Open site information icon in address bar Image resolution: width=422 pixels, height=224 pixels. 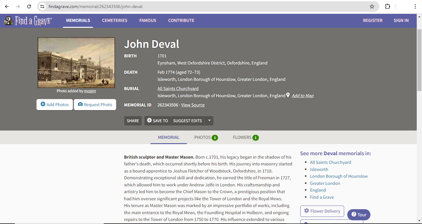(43, 6)
